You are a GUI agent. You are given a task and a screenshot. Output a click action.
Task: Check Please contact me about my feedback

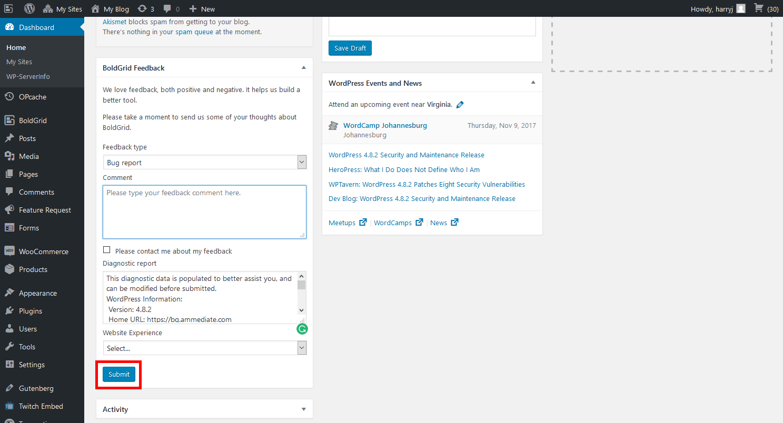(107, 250)
